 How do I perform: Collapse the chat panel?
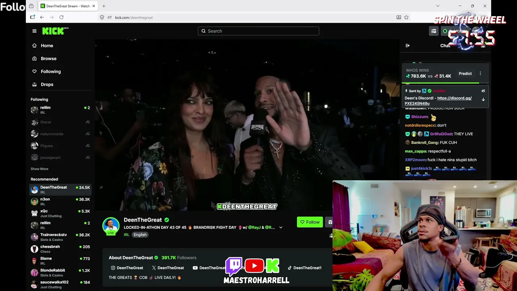point(408,46)
